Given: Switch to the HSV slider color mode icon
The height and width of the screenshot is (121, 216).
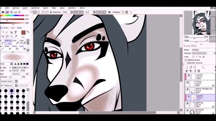Looking at the screenshot, I should coord(7,12).
